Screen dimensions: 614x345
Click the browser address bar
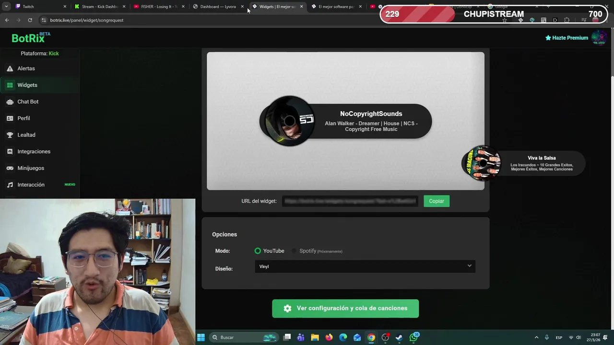point(269,20)
